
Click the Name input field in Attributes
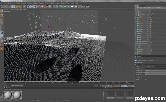(155, 67)
